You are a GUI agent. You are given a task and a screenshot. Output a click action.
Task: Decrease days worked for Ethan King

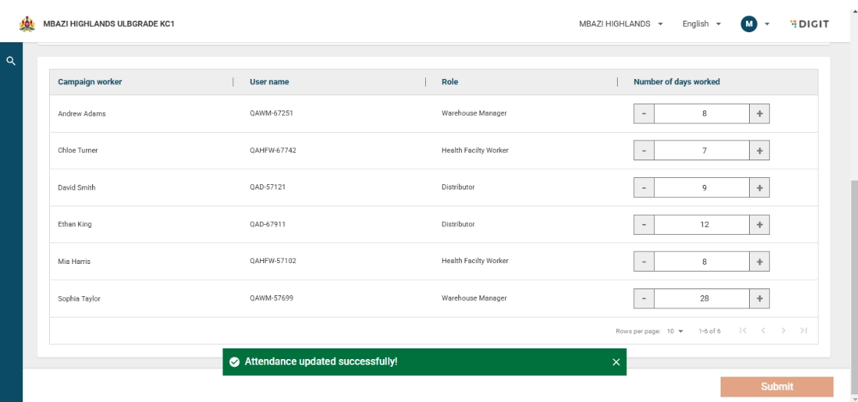coord(644,225)
